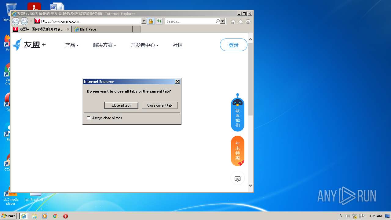
Task: Click the code feedback bubble icon
Action: pyautogui.click(x=238, y=179)
